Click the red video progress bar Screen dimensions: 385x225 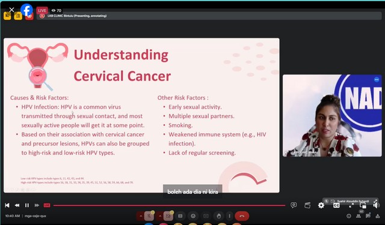(x=169, y=205)
